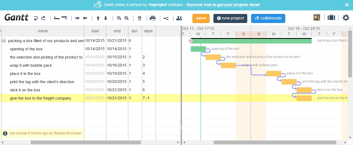Image resolution: width=353 pixels, height=145 pixels.
Task: Open 'Discover how to get your projects done!' link
Action: 223,5
